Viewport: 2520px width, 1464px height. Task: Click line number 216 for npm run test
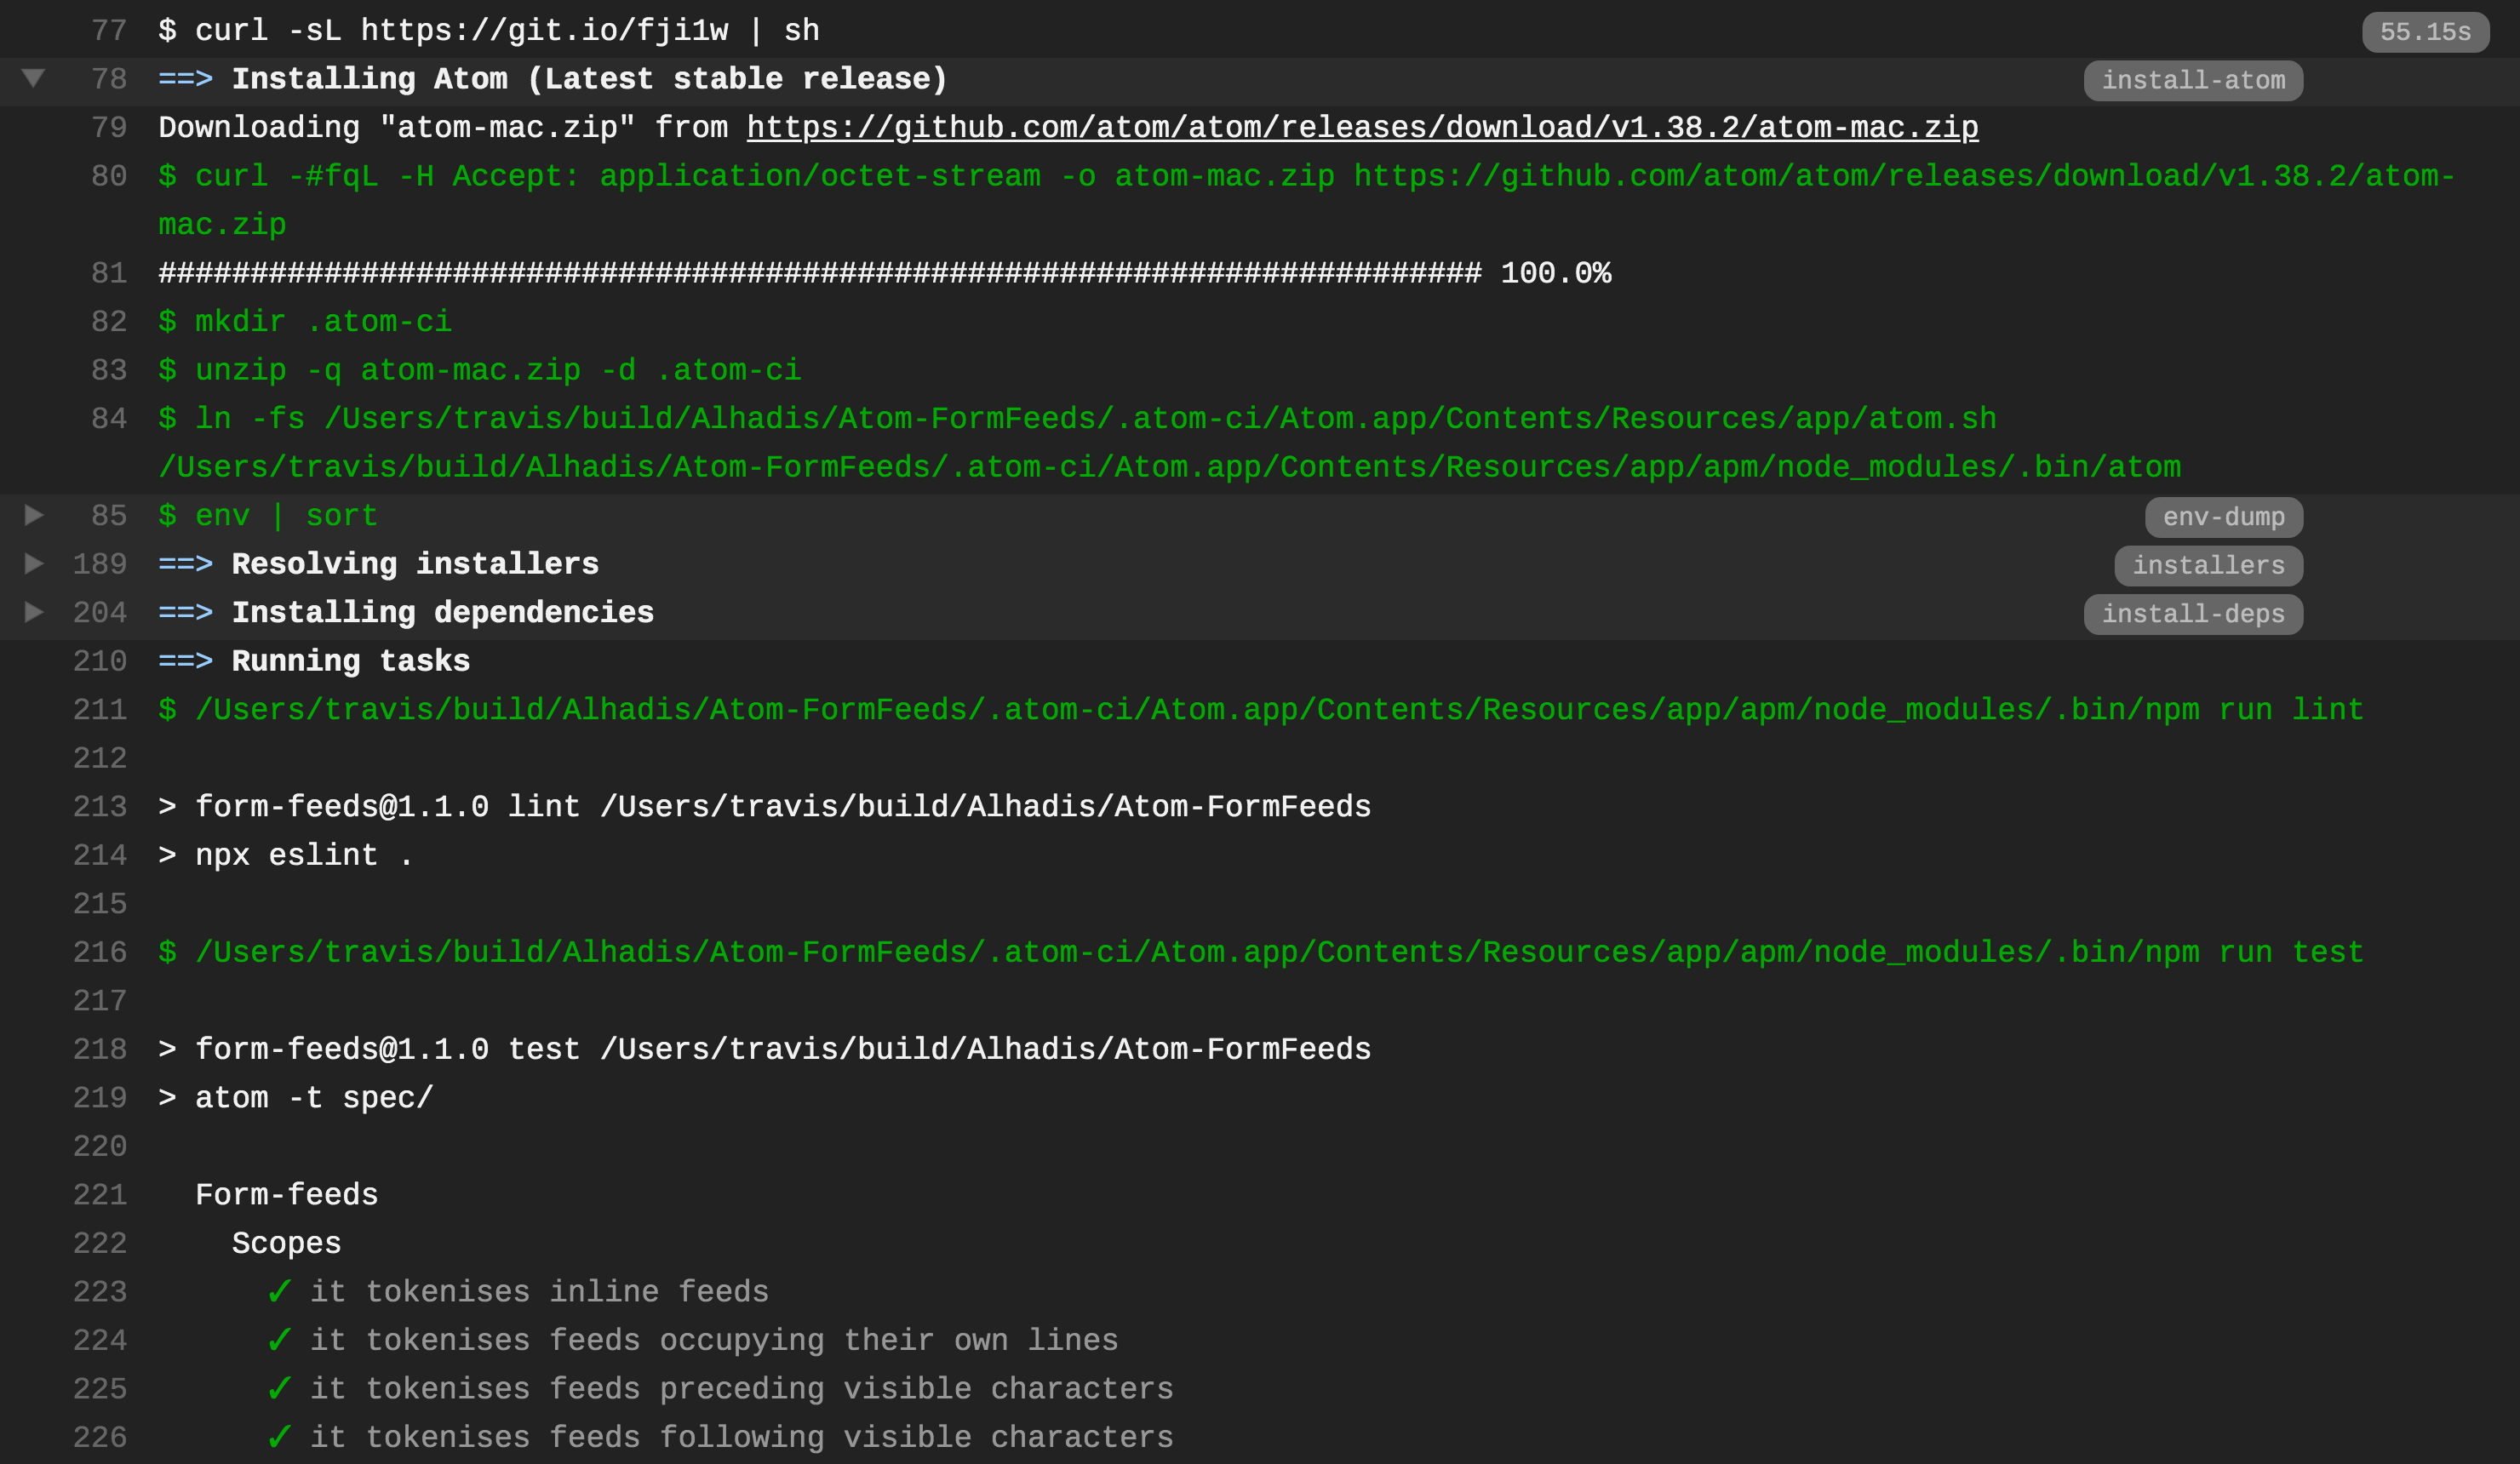click(x=100, y=952)
